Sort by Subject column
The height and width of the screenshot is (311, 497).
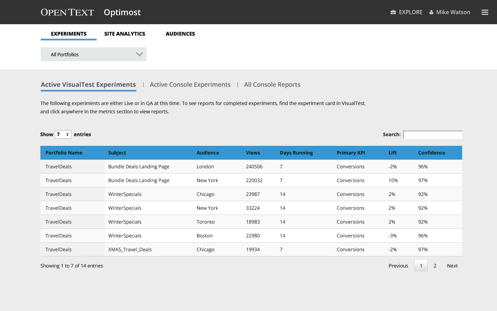point(117,153)
